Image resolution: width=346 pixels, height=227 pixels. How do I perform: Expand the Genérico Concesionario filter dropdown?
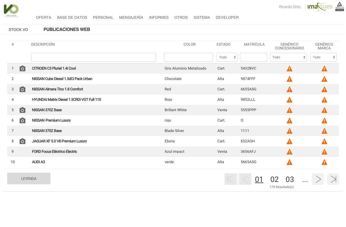(x=288, y=57)
